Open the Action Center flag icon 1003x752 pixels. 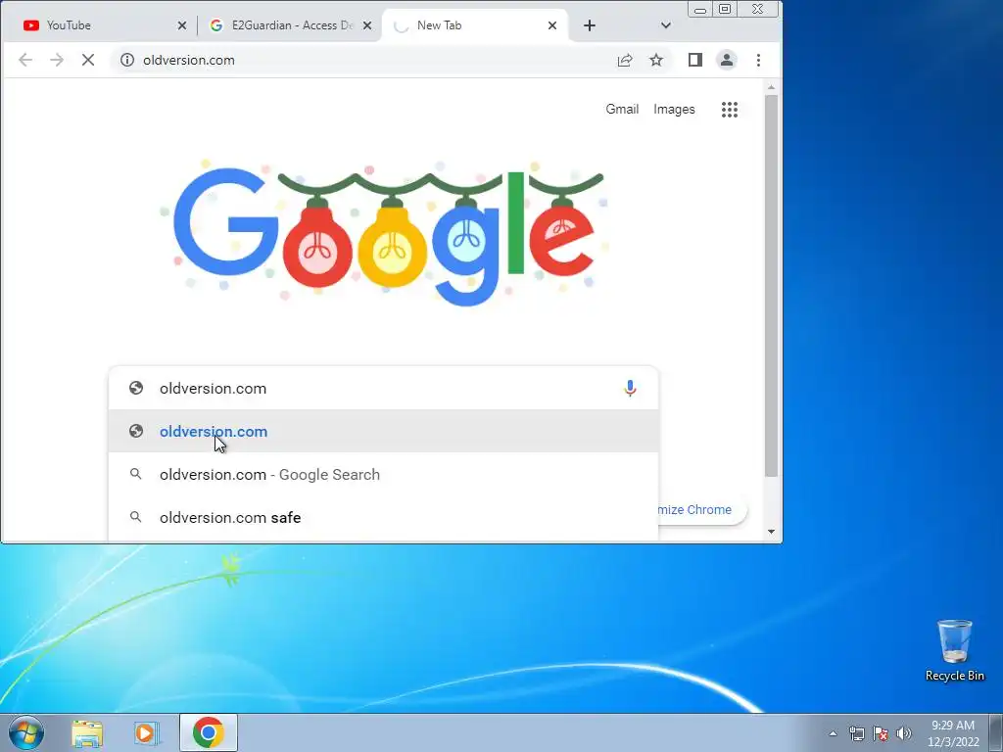coord(881,733)
